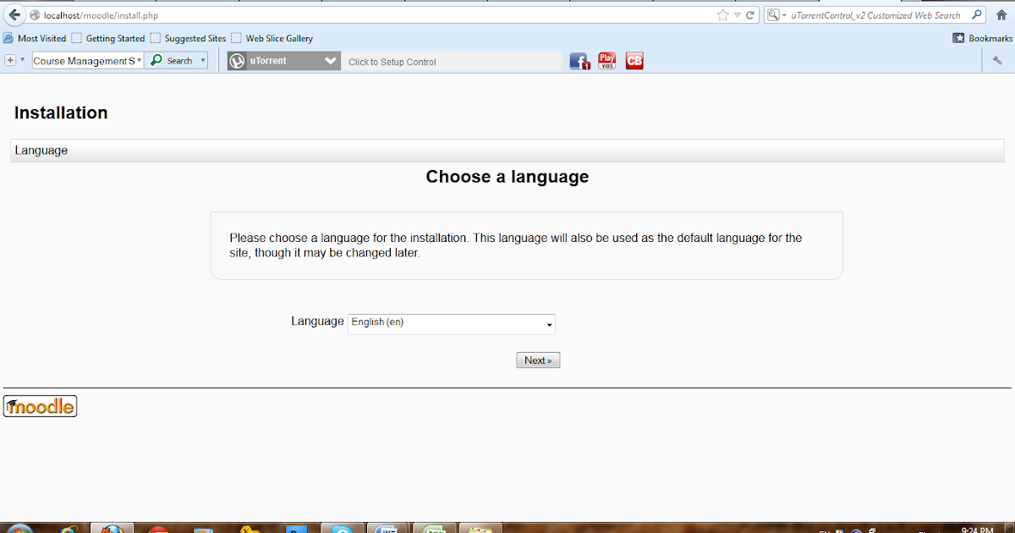Expand the Course Management Search dropdown

click(138, 60)
